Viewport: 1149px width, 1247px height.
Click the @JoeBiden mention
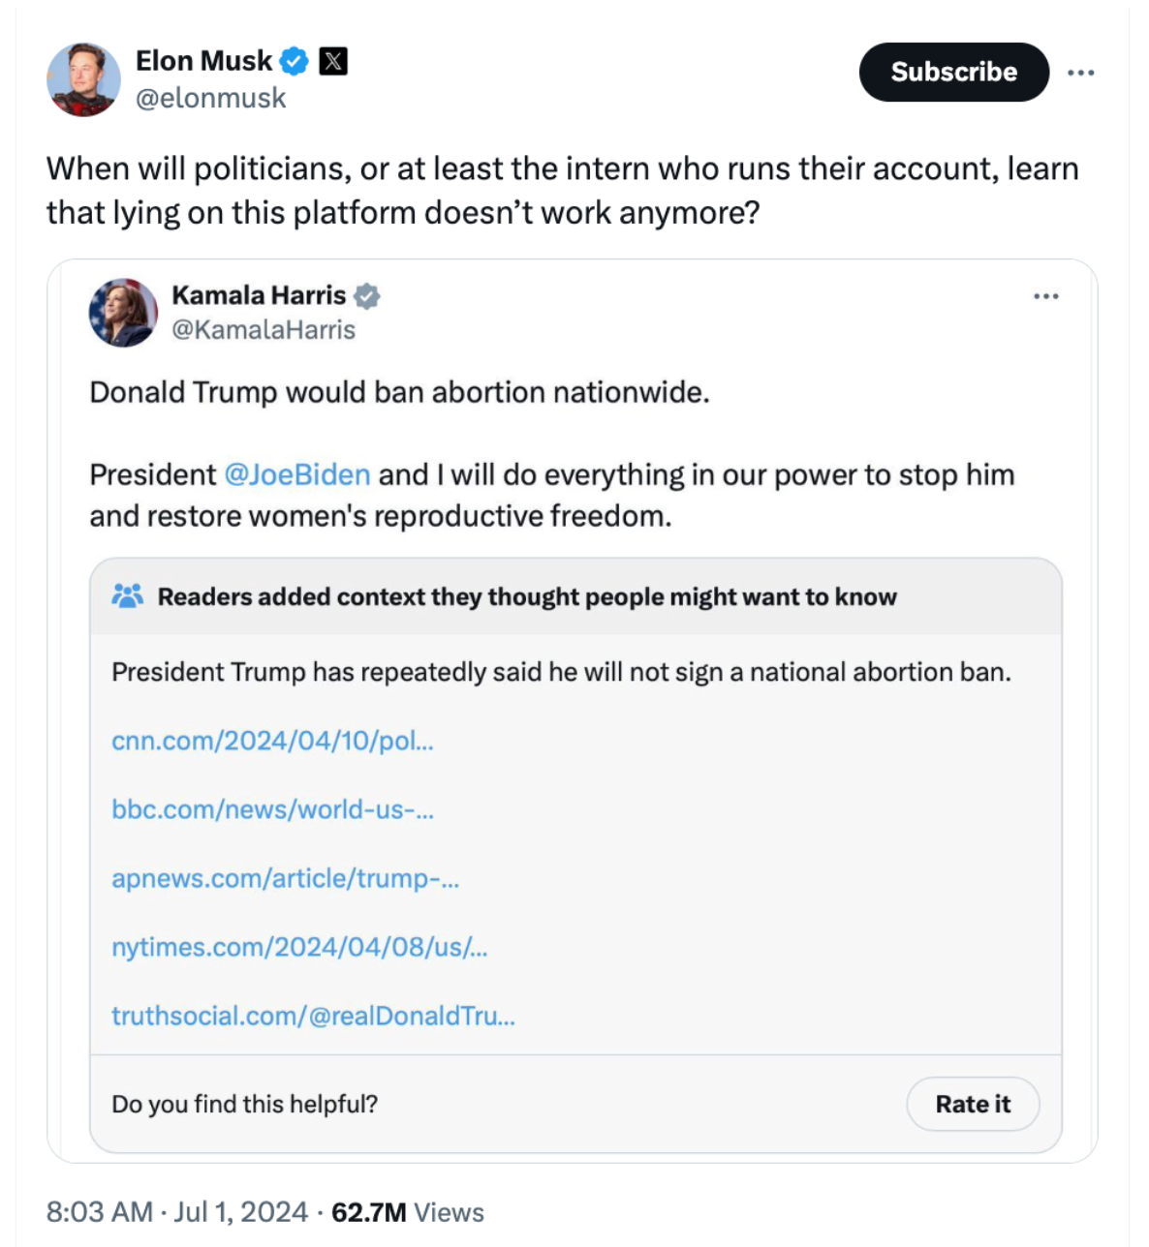click(297, 474)
